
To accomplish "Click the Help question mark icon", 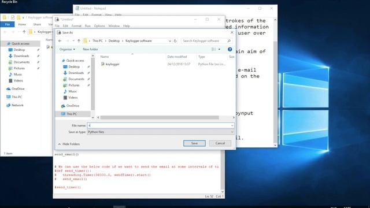I will click(x=230, y=49).
